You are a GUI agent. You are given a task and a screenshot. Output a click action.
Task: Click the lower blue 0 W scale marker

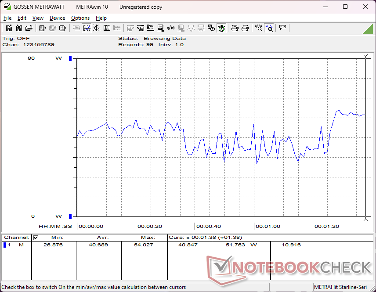[70, 216]
